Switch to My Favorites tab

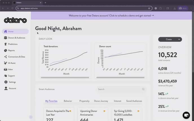point(51,101)
